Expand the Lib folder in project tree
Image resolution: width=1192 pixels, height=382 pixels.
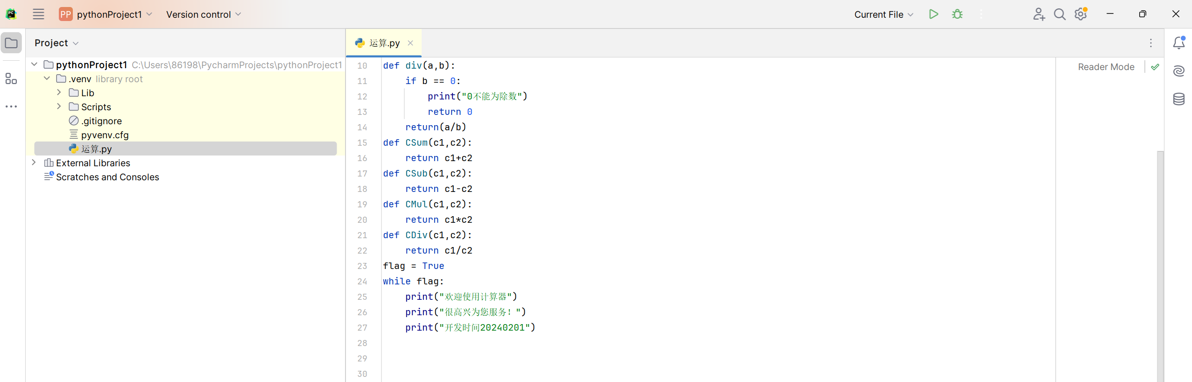pos(59,92)
